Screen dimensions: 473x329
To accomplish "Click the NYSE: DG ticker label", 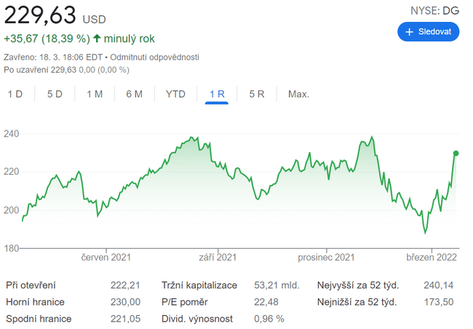I will tap(434, 9).
